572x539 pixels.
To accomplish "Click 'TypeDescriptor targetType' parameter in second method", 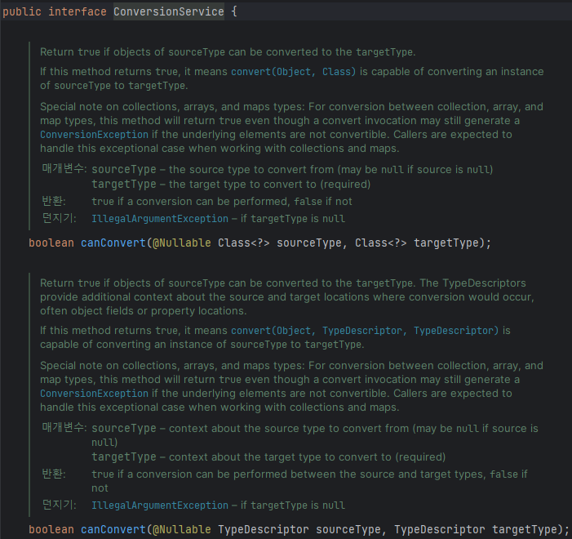I will coord(476,529).
